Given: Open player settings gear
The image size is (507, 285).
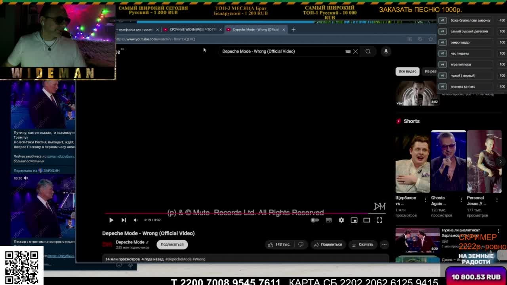Looking at the screenshot, I should point(341,220).
